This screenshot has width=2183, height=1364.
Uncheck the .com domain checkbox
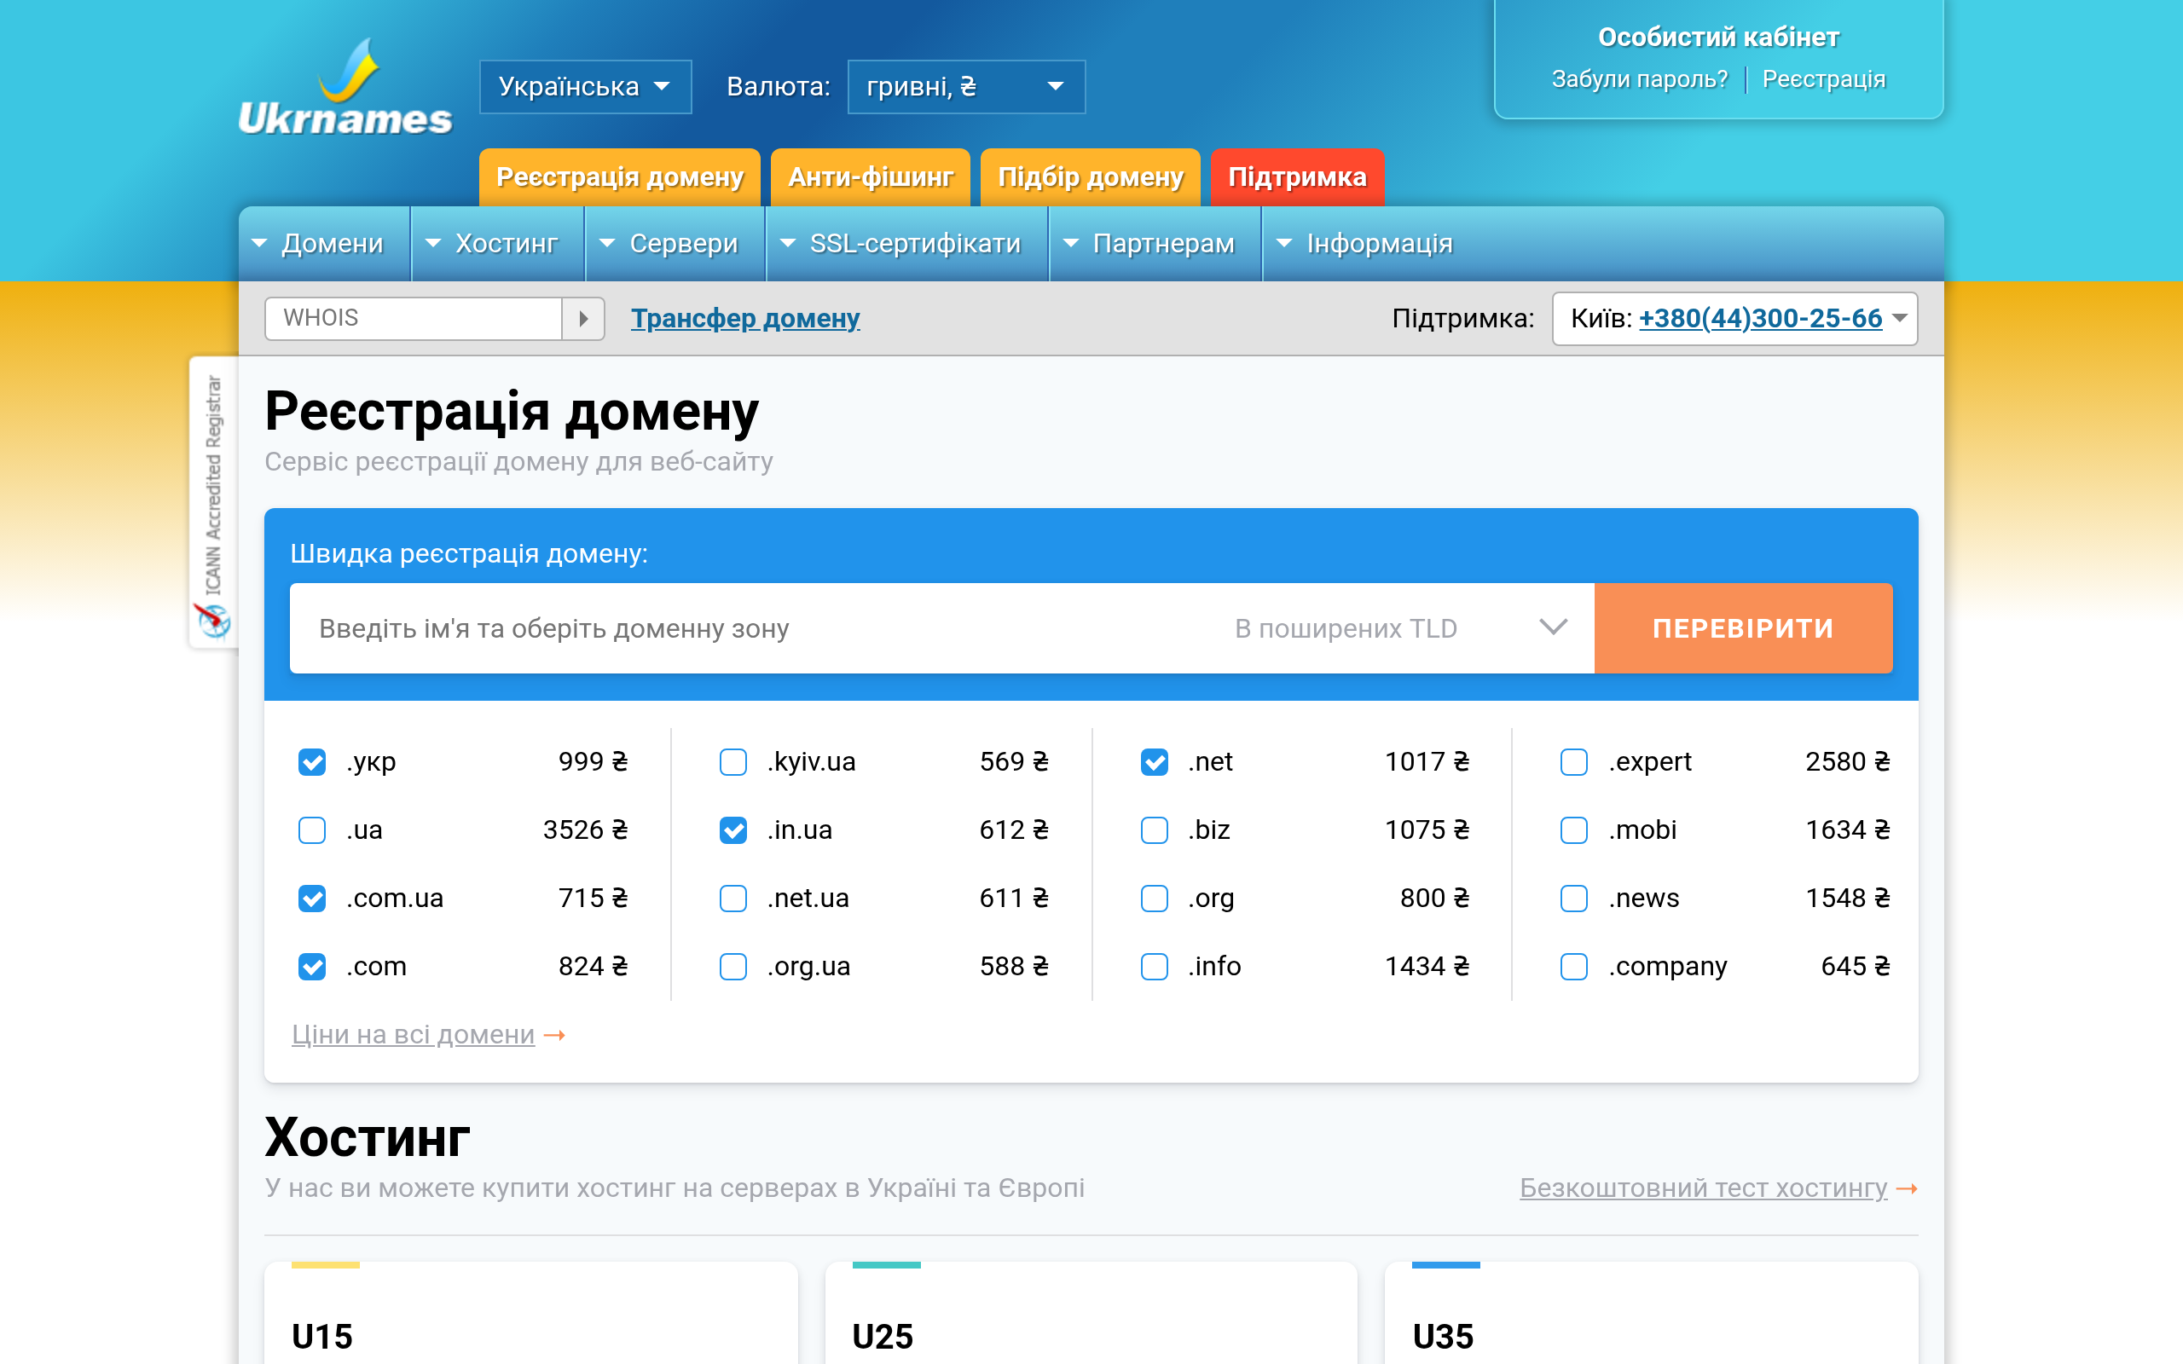click(312, 967)
